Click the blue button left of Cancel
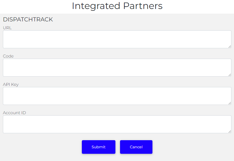Screen dimensions: 234x161 click(98, 147)
